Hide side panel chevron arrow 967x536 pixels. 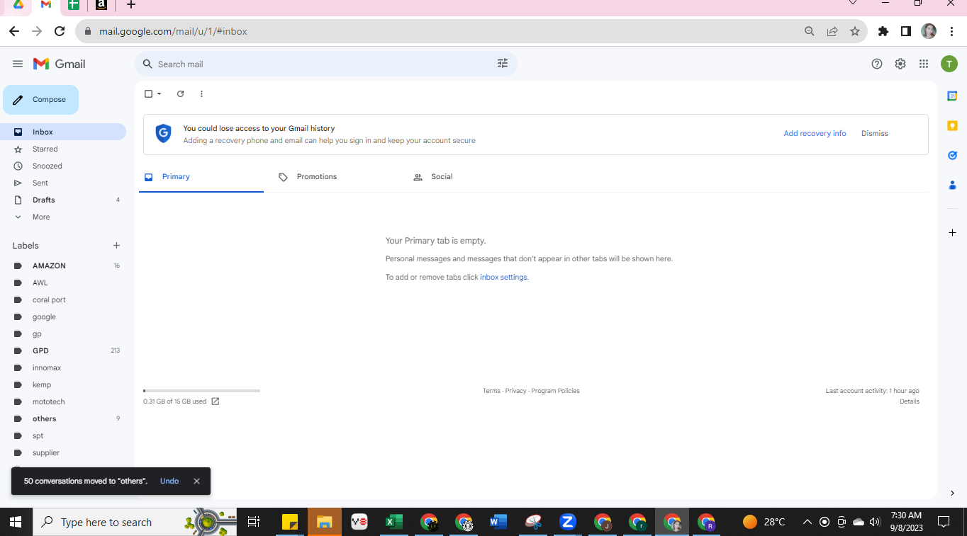point(952,494)
